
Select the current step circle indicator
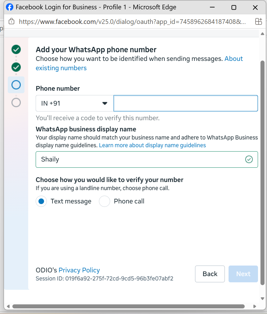[16, 85]
